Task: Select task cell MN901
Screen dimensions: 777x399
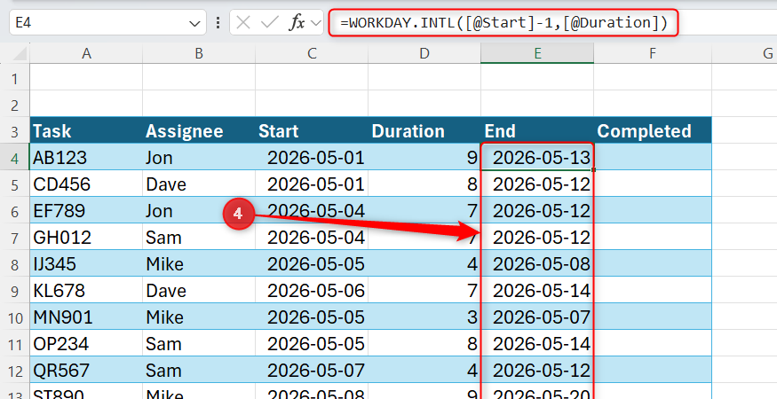Action: 86,317
